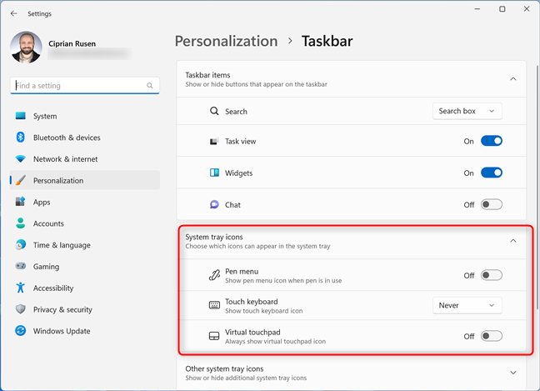The height and width of the screenshot is (391, 540).
Task: Turn off the Widgets toggle
Action: coord(492,173)
